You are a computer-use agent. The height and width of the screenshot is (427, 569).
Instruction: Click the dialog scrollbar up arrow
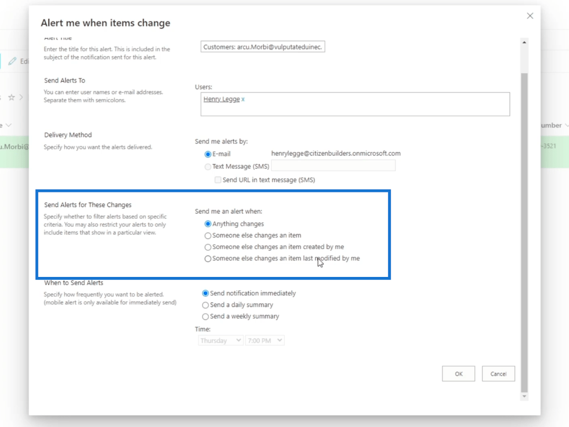click(524, 43)
